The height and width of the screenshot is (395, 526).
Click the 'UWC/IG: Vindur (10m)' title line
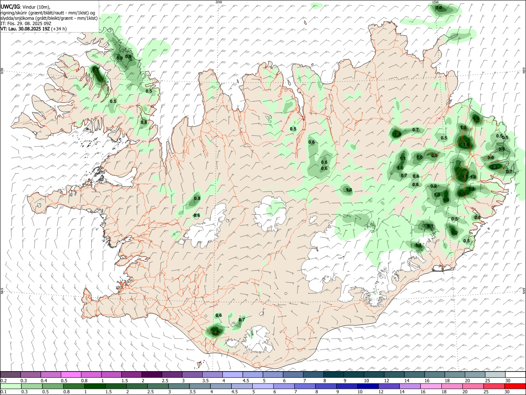point(25,7)
